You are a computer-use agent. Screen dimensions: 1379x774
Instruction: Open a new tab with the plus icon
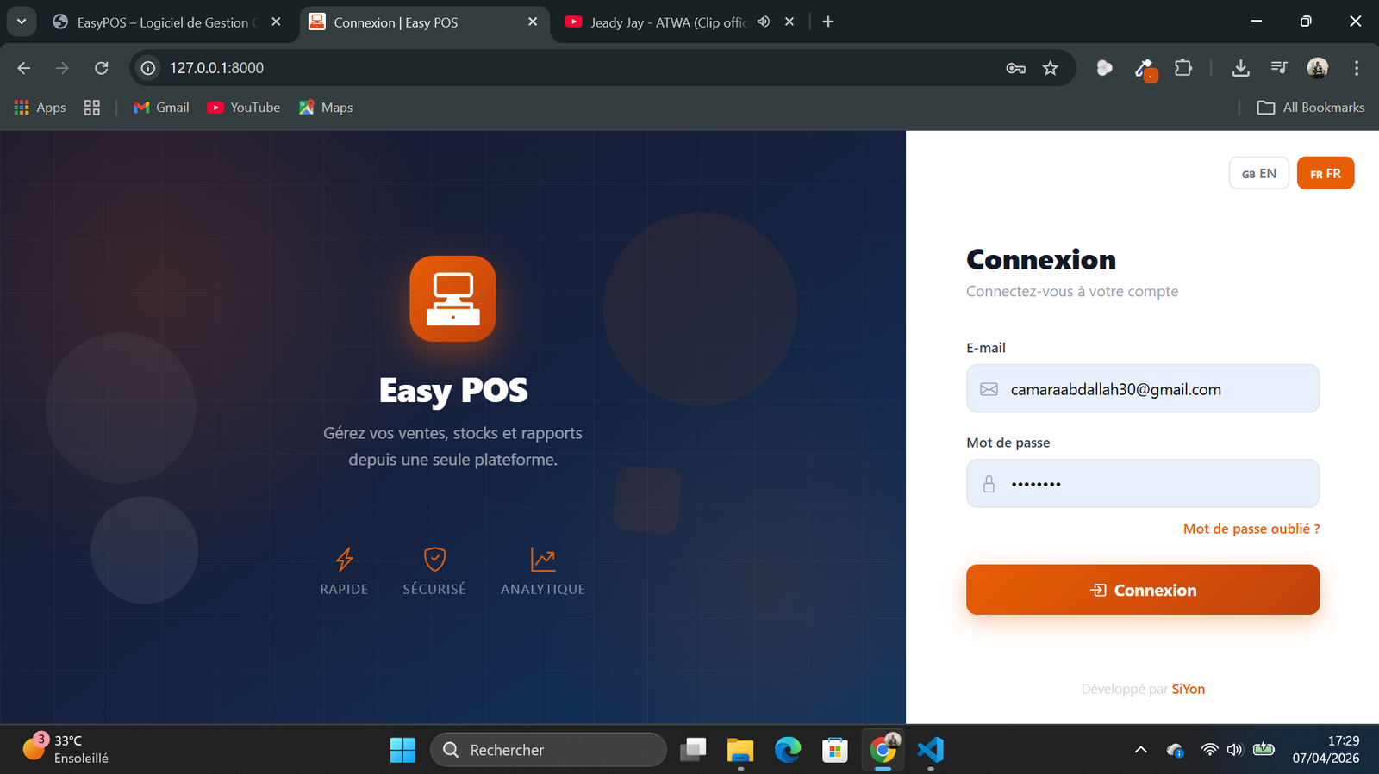tap(828, 22)
